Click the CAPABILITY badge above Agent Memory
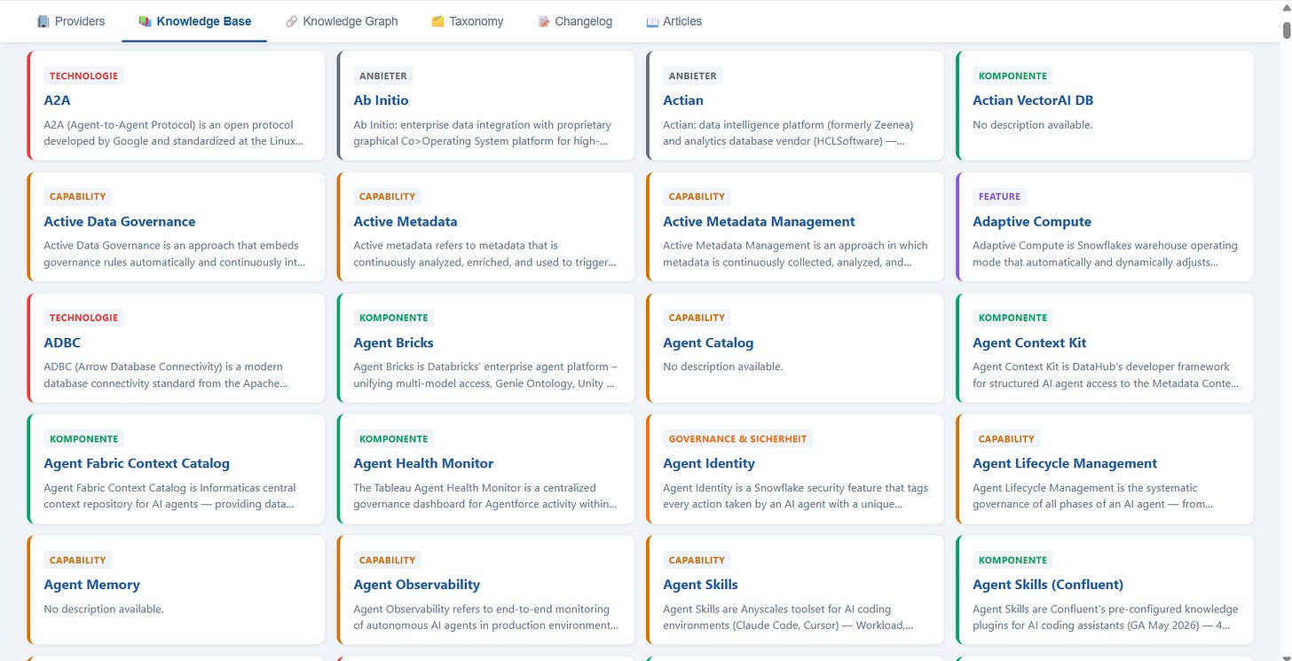This screenshot has height=661, width=1292. [78, 561]
